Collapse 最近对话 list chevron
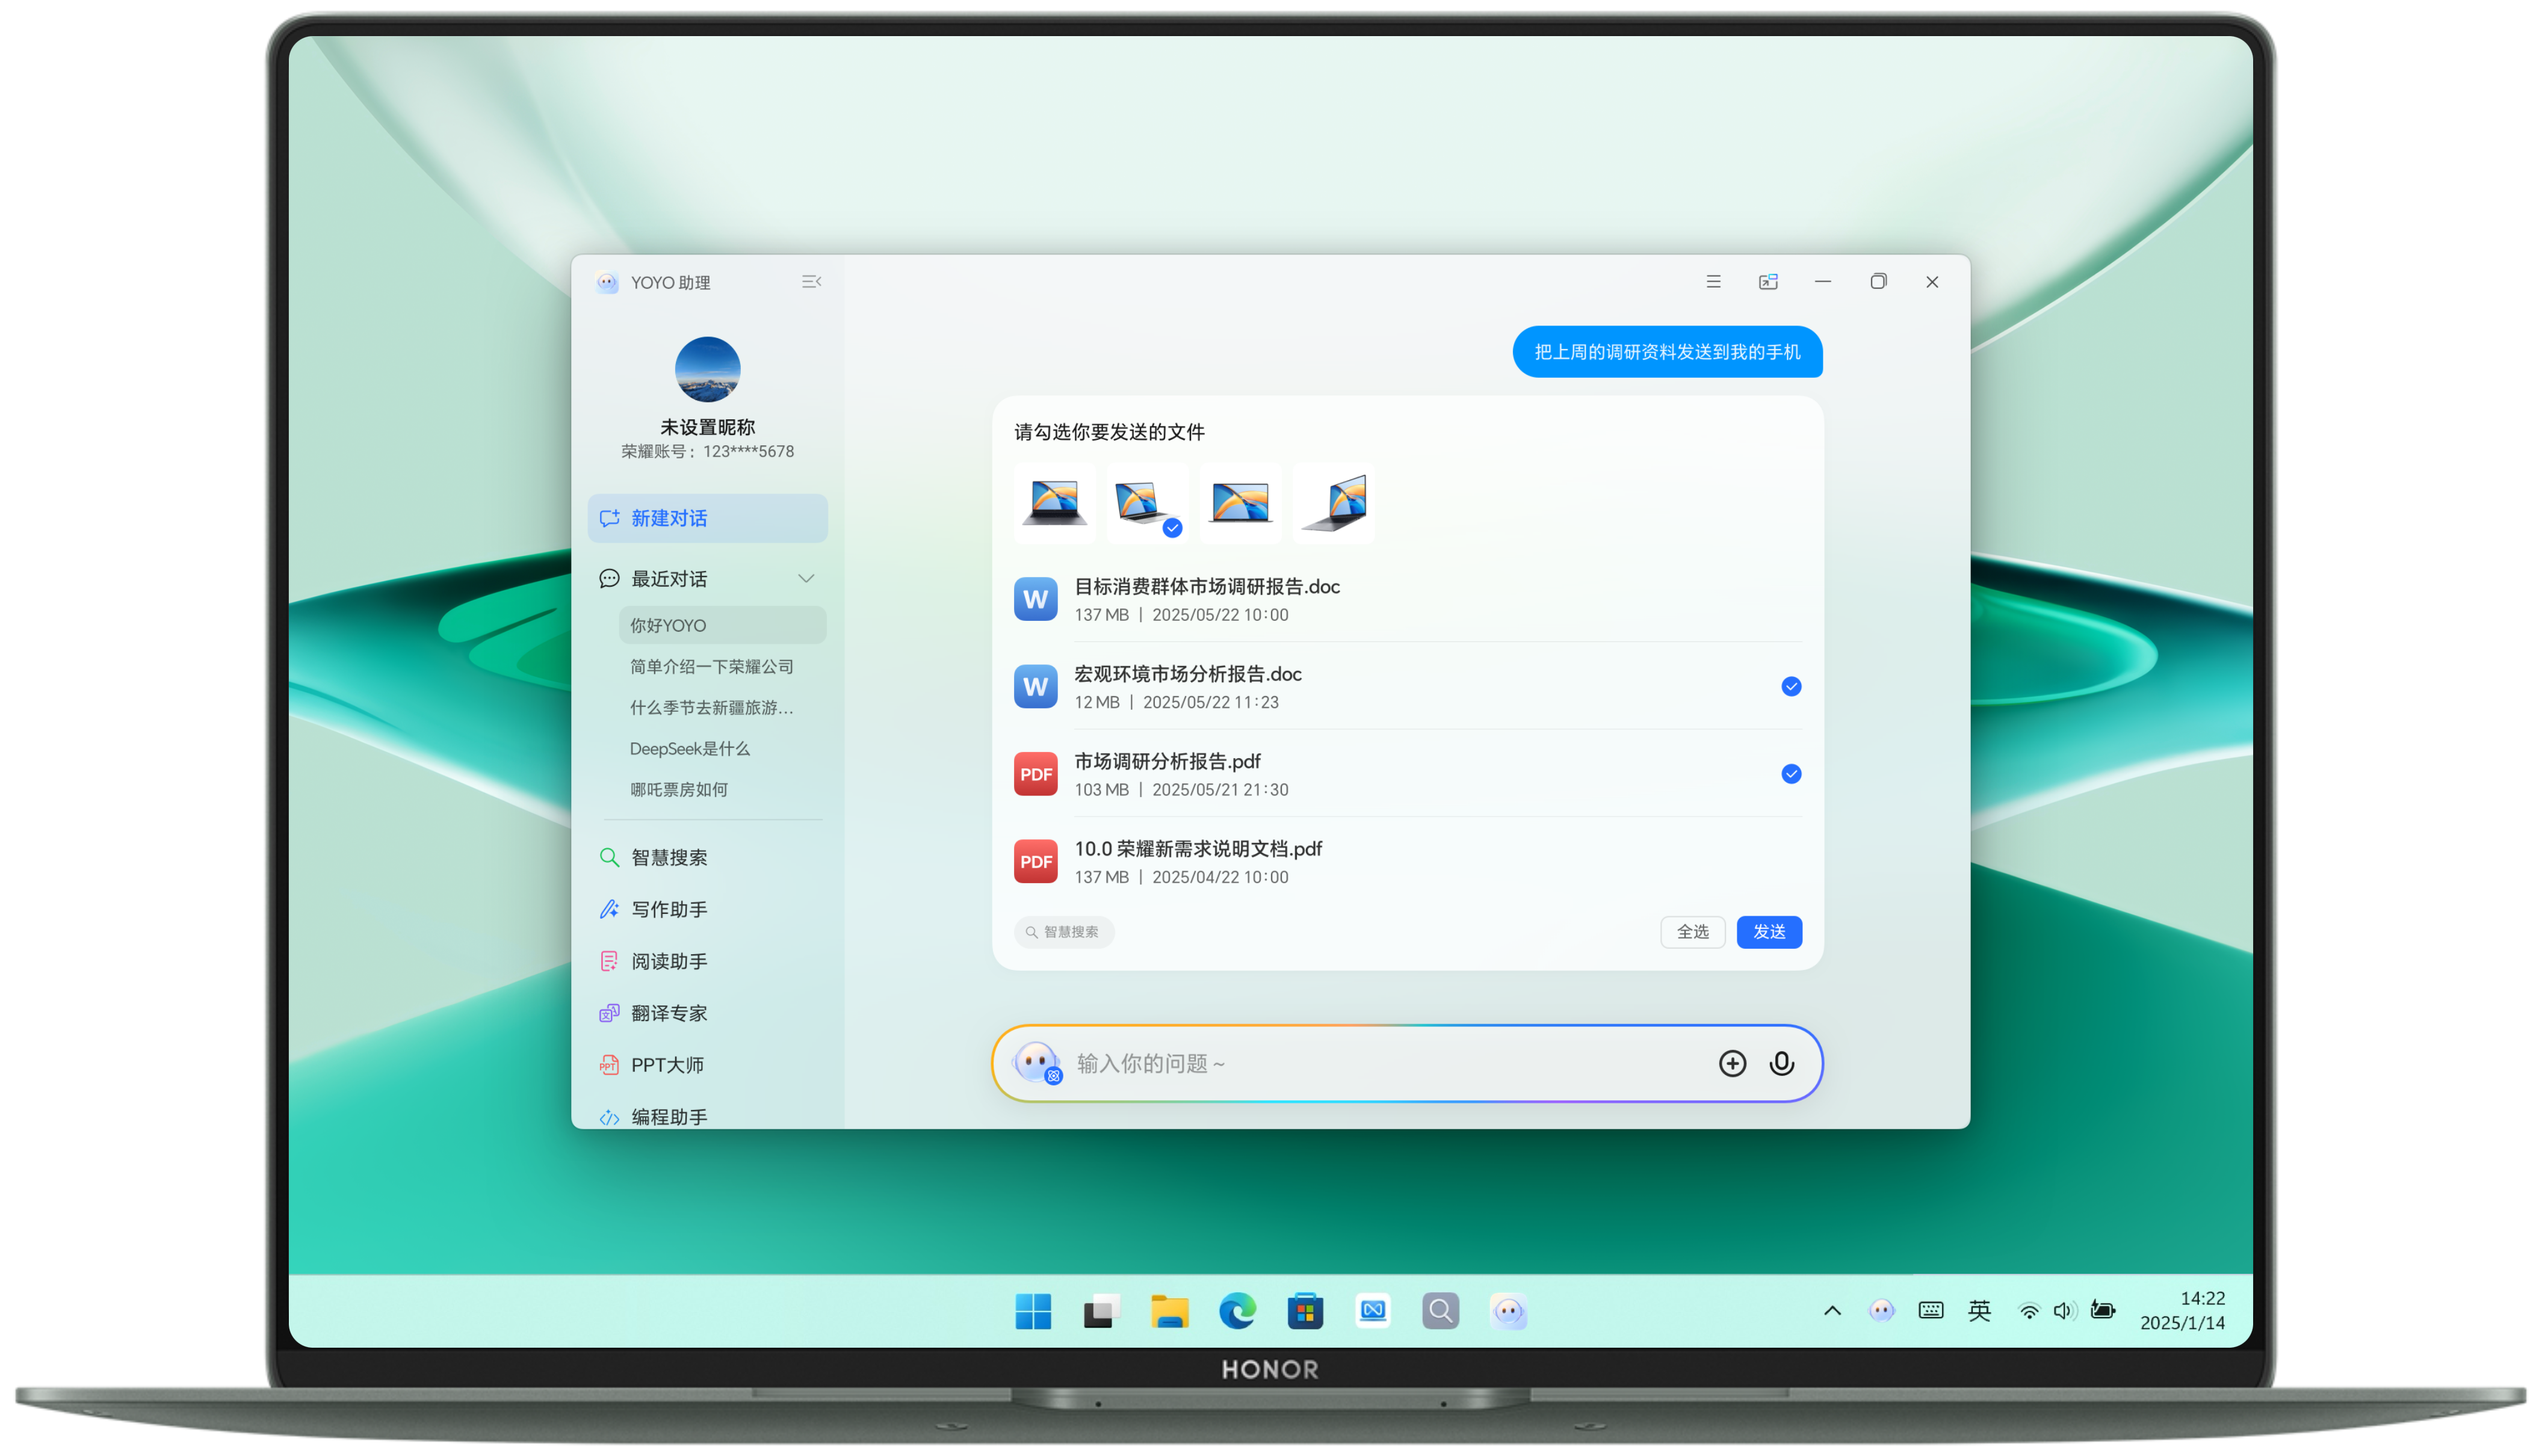Screen dimensions: 2542x1456 pyautogui.click(x=806, y=579)
